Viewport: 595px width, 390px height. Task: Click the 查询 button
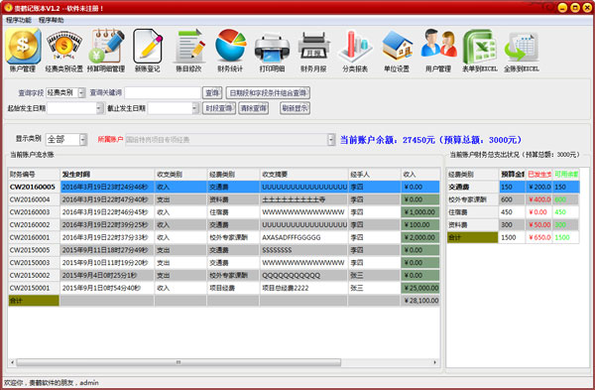pos(212,92)
